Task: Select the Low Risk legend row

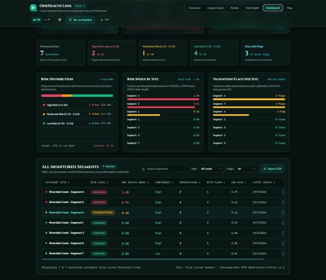Action: tap(77, 124)
